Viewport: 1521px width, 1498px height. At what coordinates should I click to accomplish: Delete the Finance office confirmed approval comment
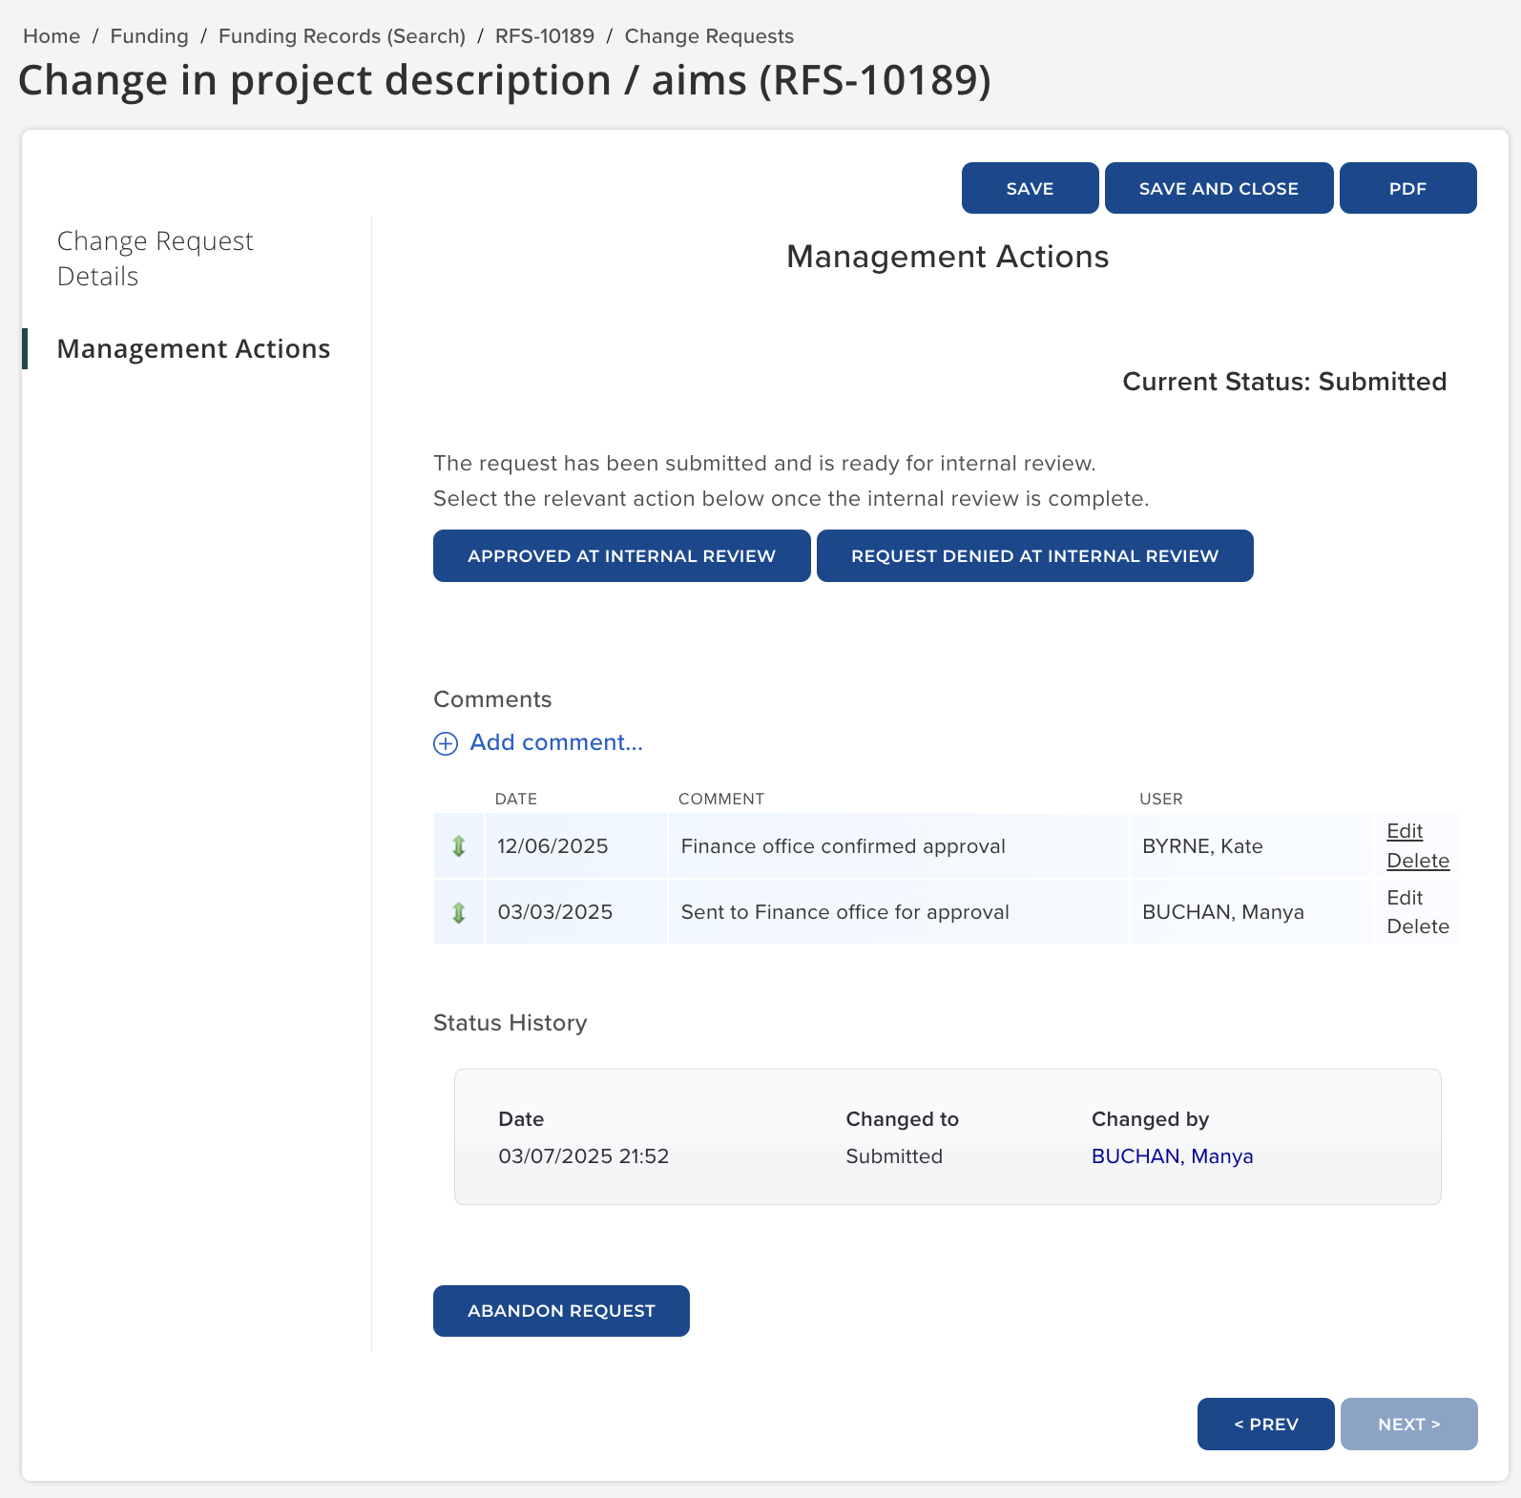pos(1418,861)
